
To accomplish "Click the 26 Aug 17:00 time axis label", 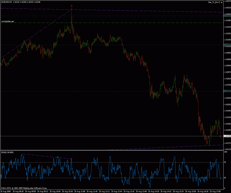I will coord(215,192).
